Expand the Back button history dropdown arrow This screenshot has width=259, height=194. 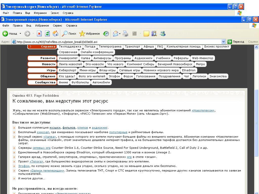coord(20,34)
